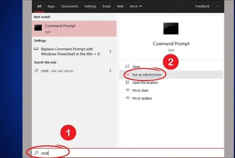Click the Settings section heading
235x158 pixels.
click(x=40, y=41)
